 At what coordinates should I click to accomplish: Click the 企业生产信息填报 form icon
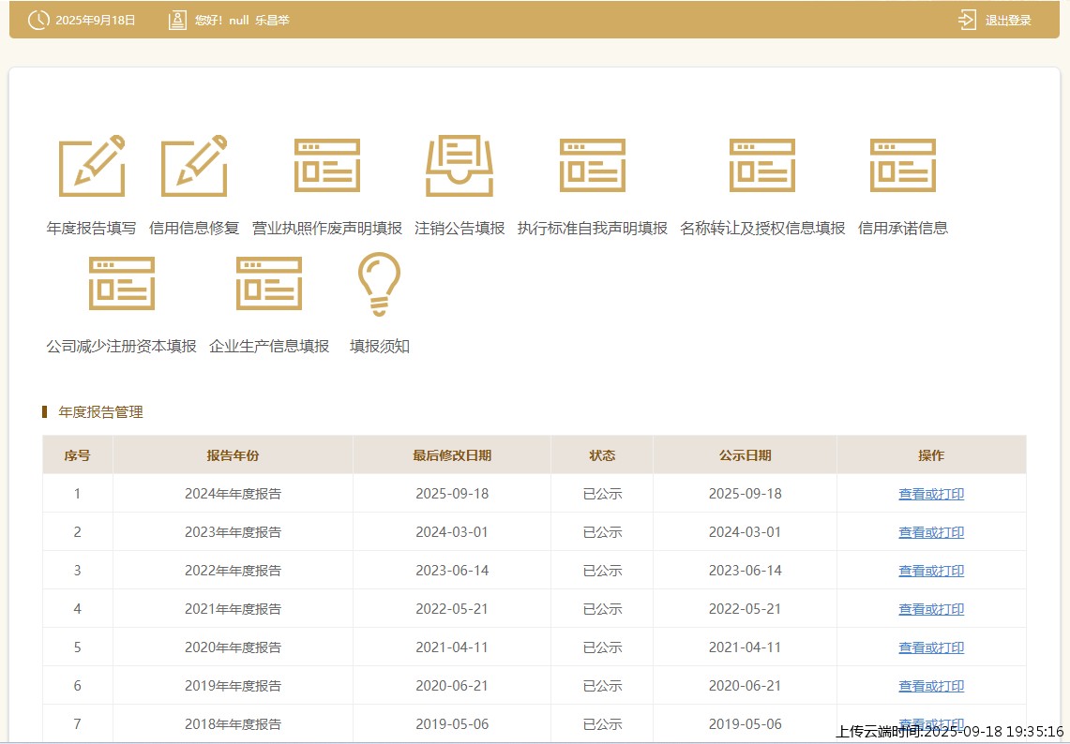pos(269,284)
